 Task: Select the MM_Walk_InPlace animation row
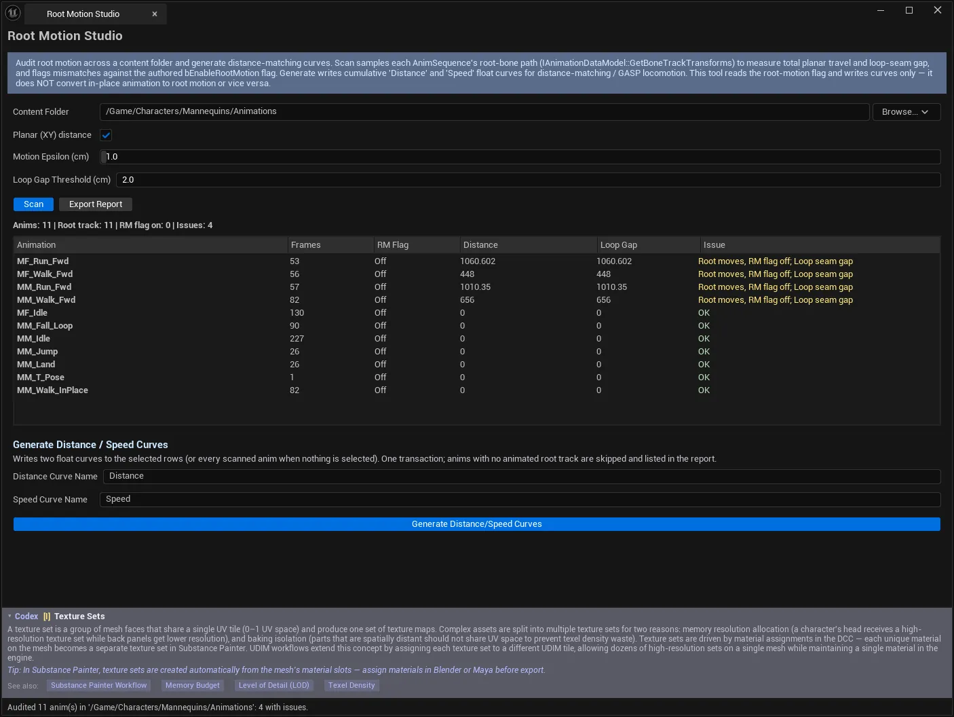coord(476,390)
